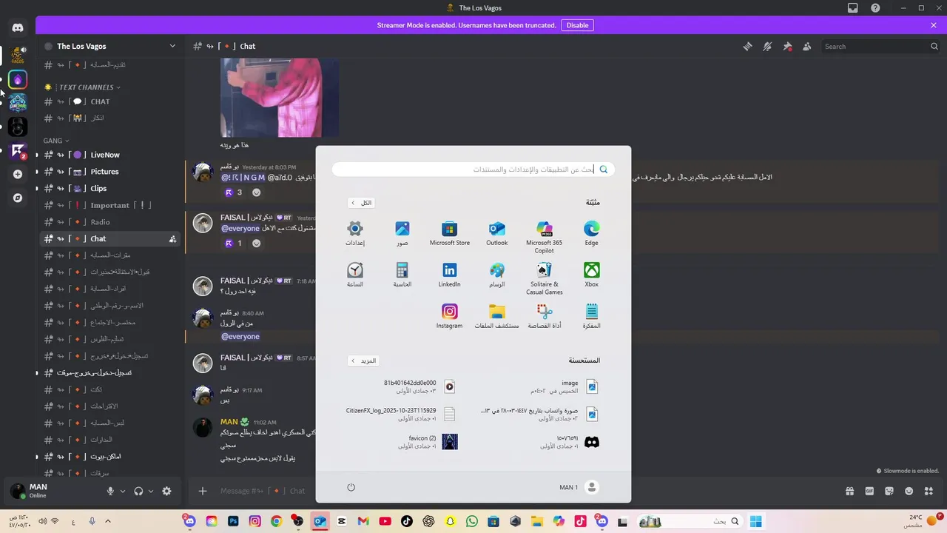Open Xbox pinned app
Screen dimensions: 947x533
[x=592, y=275]
